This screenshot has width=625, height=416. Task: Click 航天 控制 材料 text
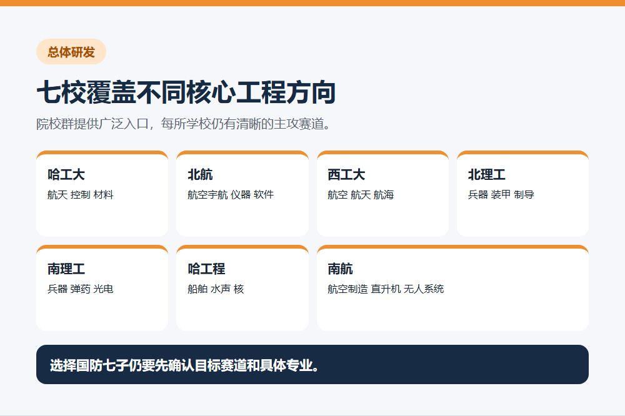[81, 194]
